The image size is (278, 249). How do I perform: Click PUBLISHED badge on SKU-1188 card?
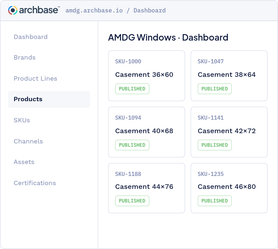[x=132, y=201]
